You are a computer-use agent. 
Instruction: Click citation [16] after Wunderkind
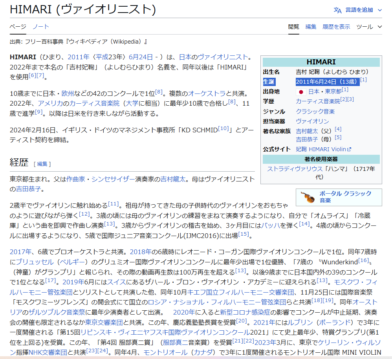click(363, 260)
